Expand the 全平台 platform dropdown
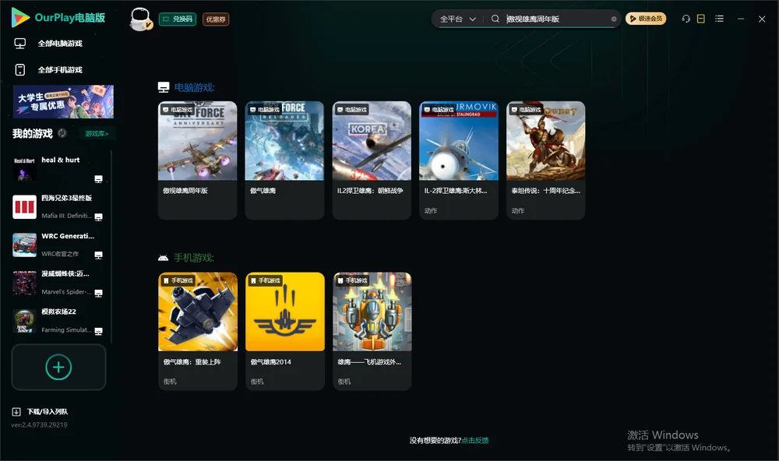 458,19
